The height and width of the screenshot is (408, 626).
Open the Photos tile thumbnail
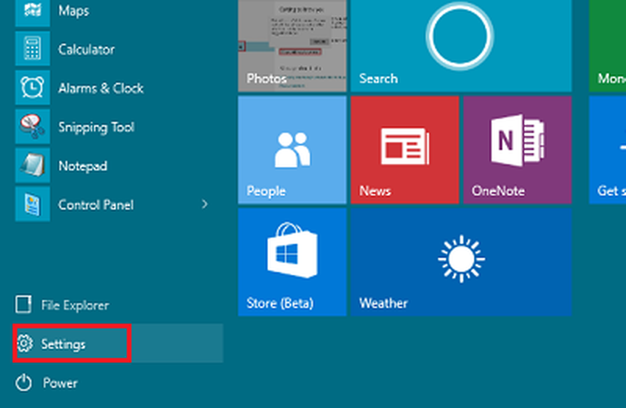[x=292, y=45]
